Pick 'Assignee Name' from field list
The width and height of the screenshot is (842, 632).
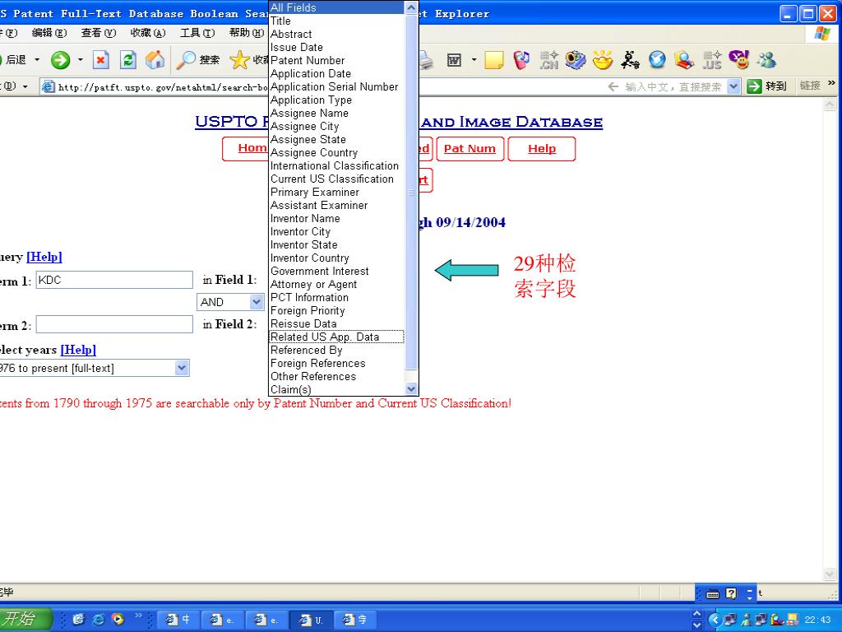pyautogui.click(x=336, y=113)
